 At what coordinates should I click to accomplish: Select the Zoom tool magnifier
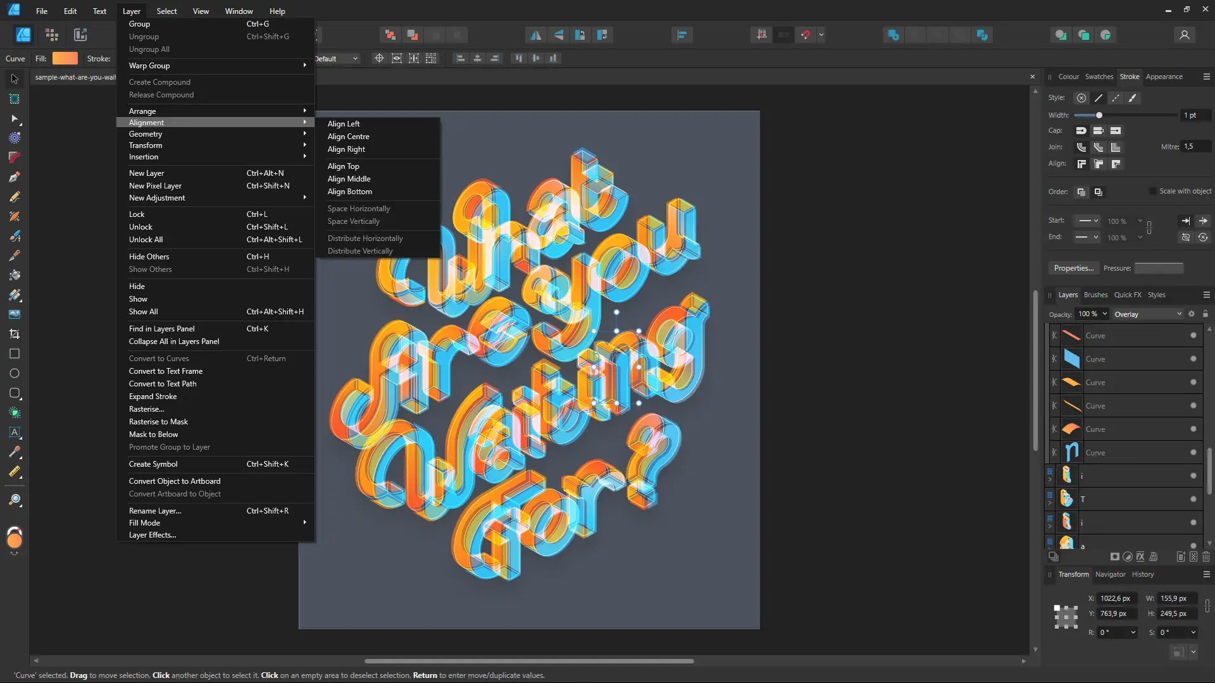click(x=15, y=500)
